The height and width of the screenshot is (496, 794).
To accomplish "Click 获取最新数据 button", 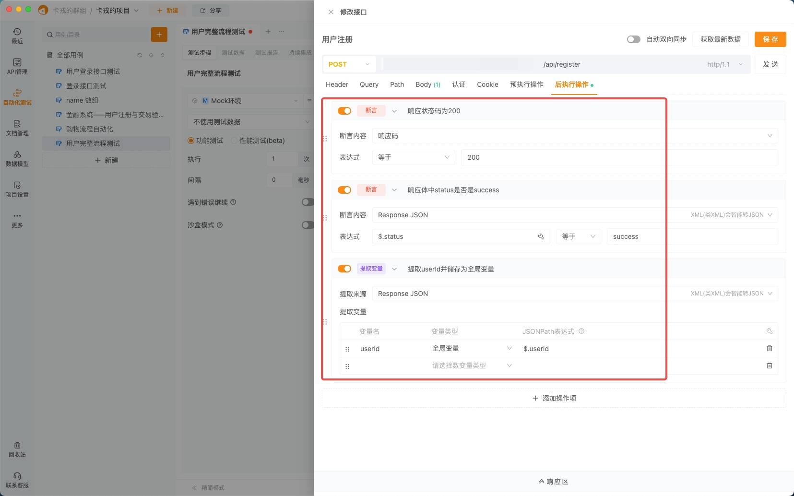I will [720, 39].
